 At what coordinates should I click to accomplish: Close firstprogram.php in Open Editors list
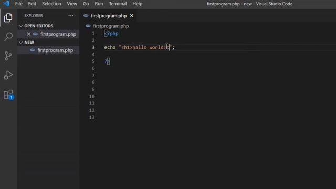[x=29, y=34]
